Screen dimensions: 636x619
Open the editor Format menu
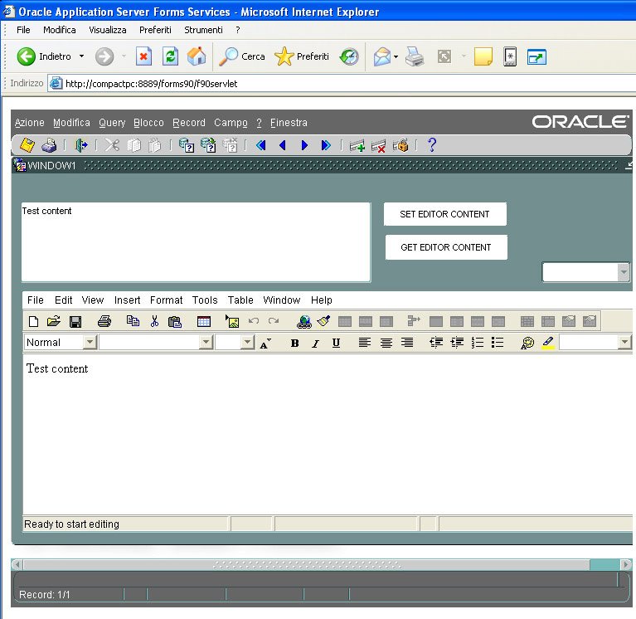167,300
